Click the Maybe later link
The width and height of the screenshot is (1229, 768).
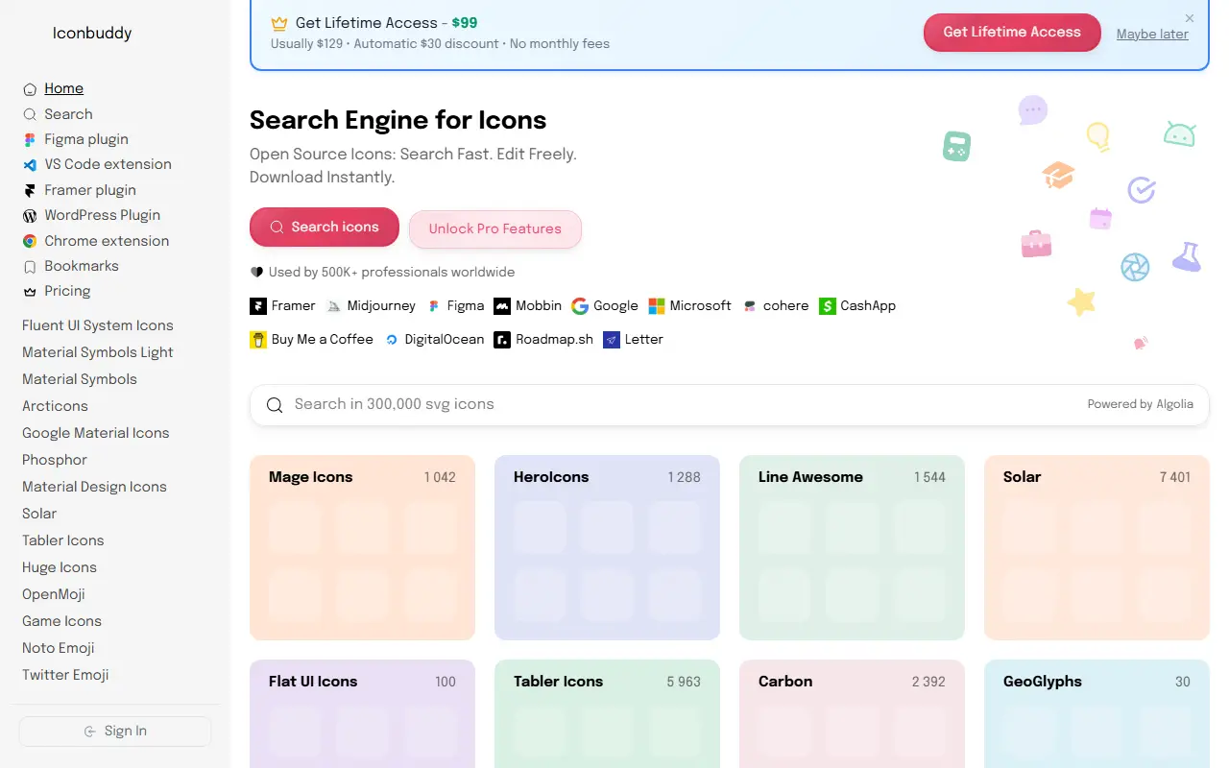click(1152, 34)
